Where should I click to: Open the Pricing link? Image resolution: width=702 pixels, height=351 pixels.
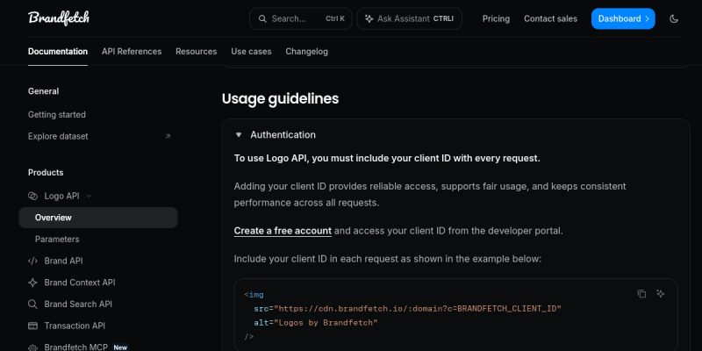[496, 18]
